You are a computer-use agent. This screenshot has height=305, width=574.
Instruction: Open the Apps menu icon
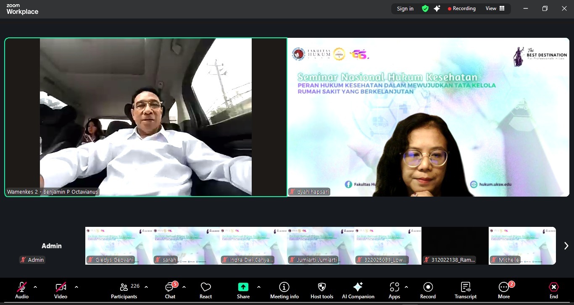pyautogui.click(x=394, y=290)
